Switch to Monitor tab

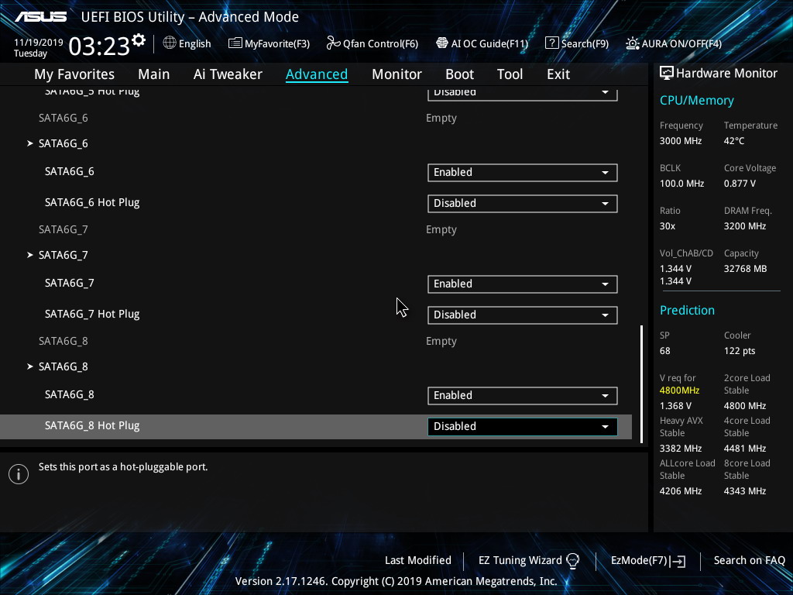[x=396, y=74]
